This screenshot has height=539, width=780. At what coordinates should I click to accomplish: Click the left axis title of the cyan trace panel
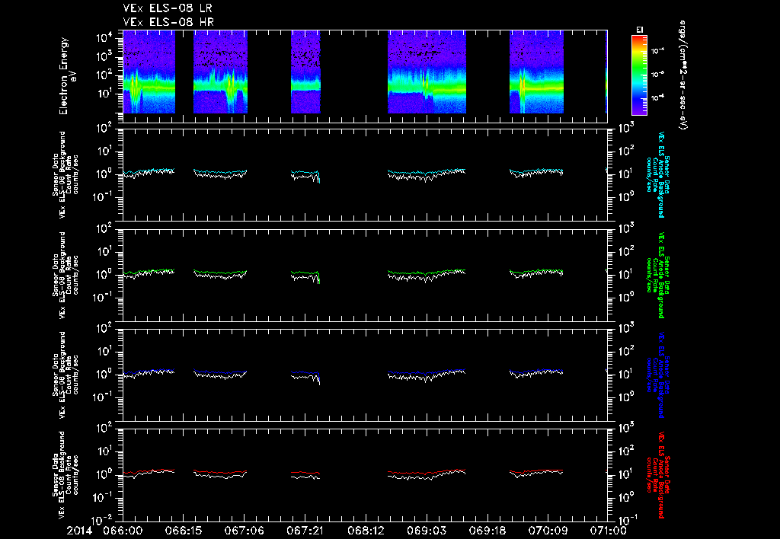point(65,174)
